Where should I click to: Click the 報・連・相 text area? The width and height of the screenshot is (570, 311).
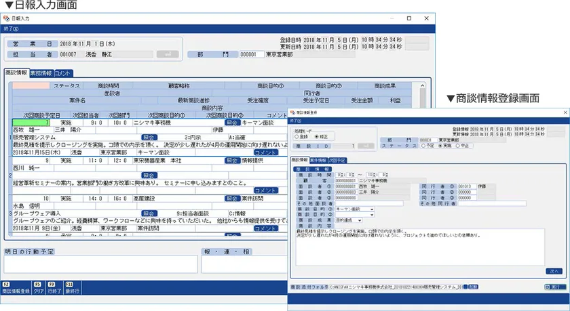[246, 264]
